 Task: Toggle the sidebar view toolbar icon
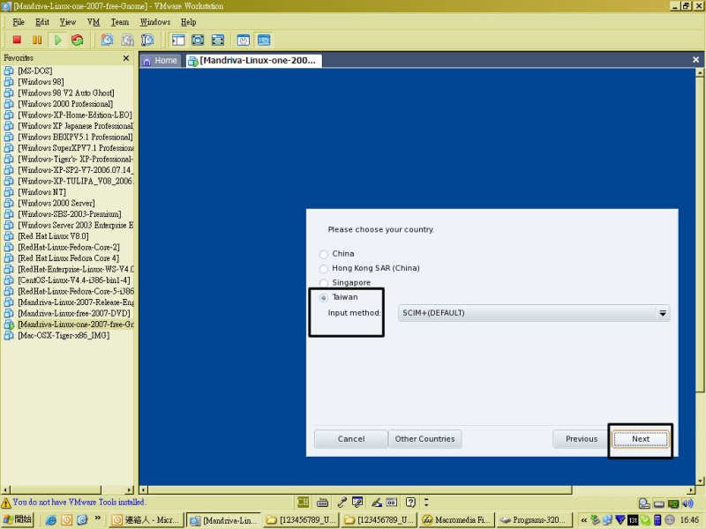pyautogui.click(x=178, y=40)
